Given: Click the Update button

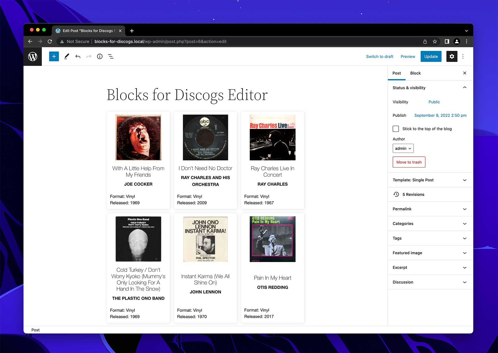Looking at the screenshot, I should click(x=431, y=57).
